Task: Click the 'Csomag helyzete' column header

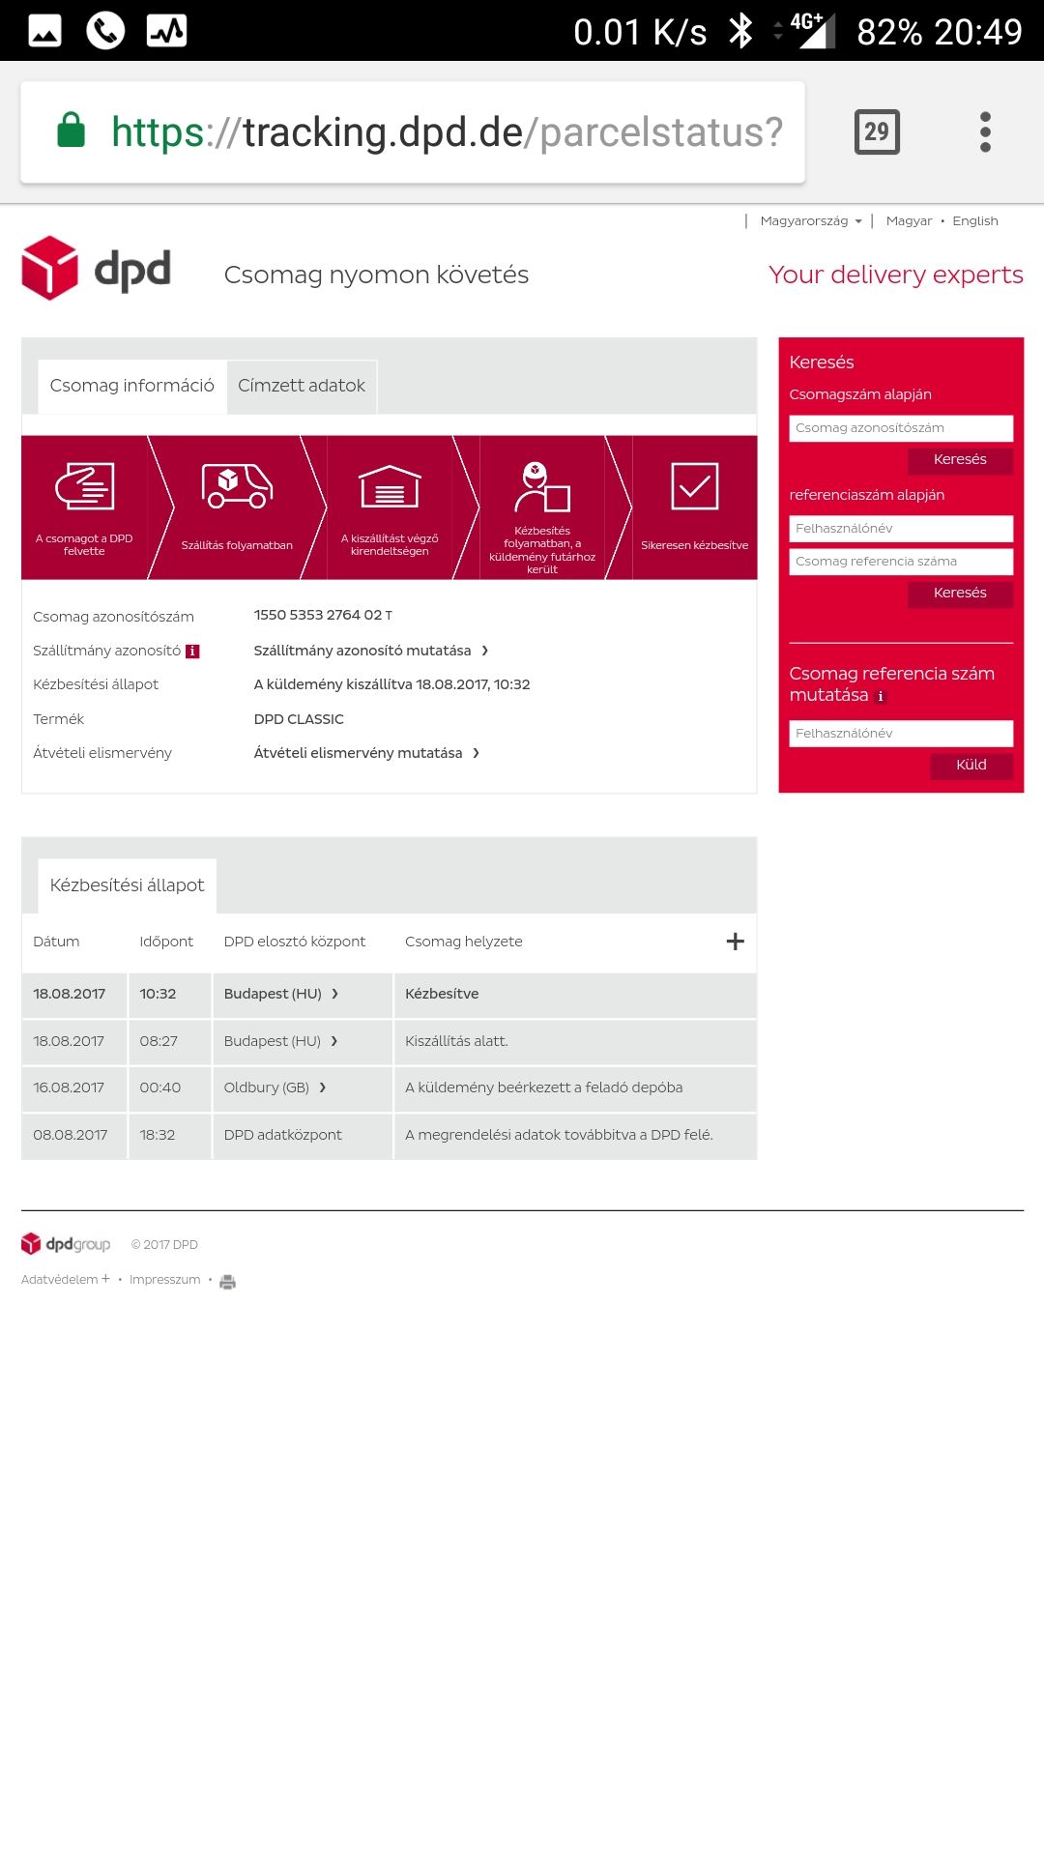Action: (x=463, y=942)
